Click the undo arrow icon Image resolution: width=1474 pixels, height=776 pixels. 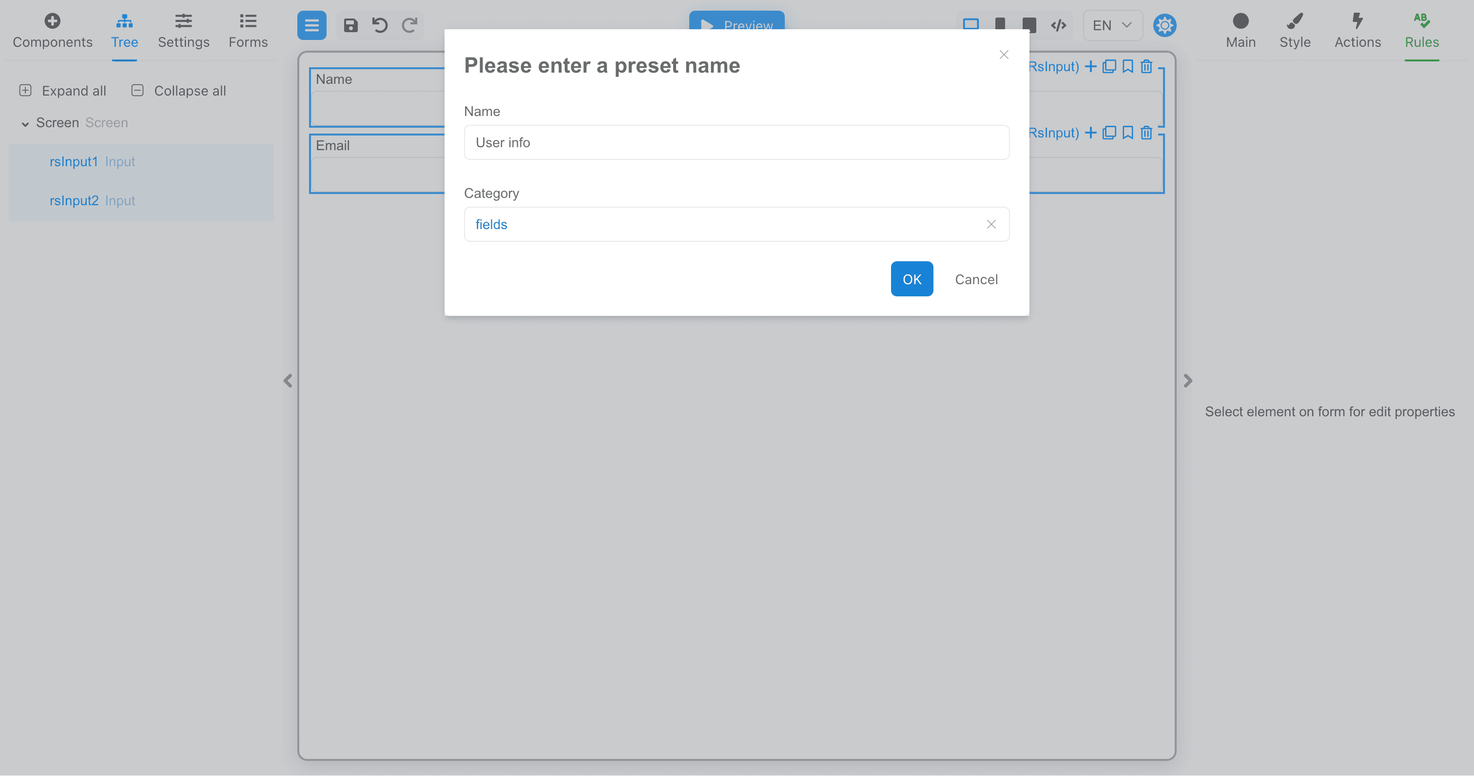point(380,25)
